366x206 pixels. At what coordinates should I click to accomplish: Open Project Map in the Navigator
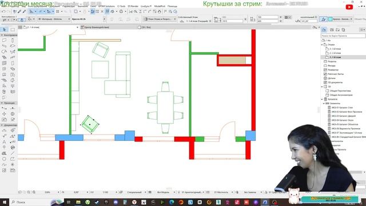coord(324,30)
